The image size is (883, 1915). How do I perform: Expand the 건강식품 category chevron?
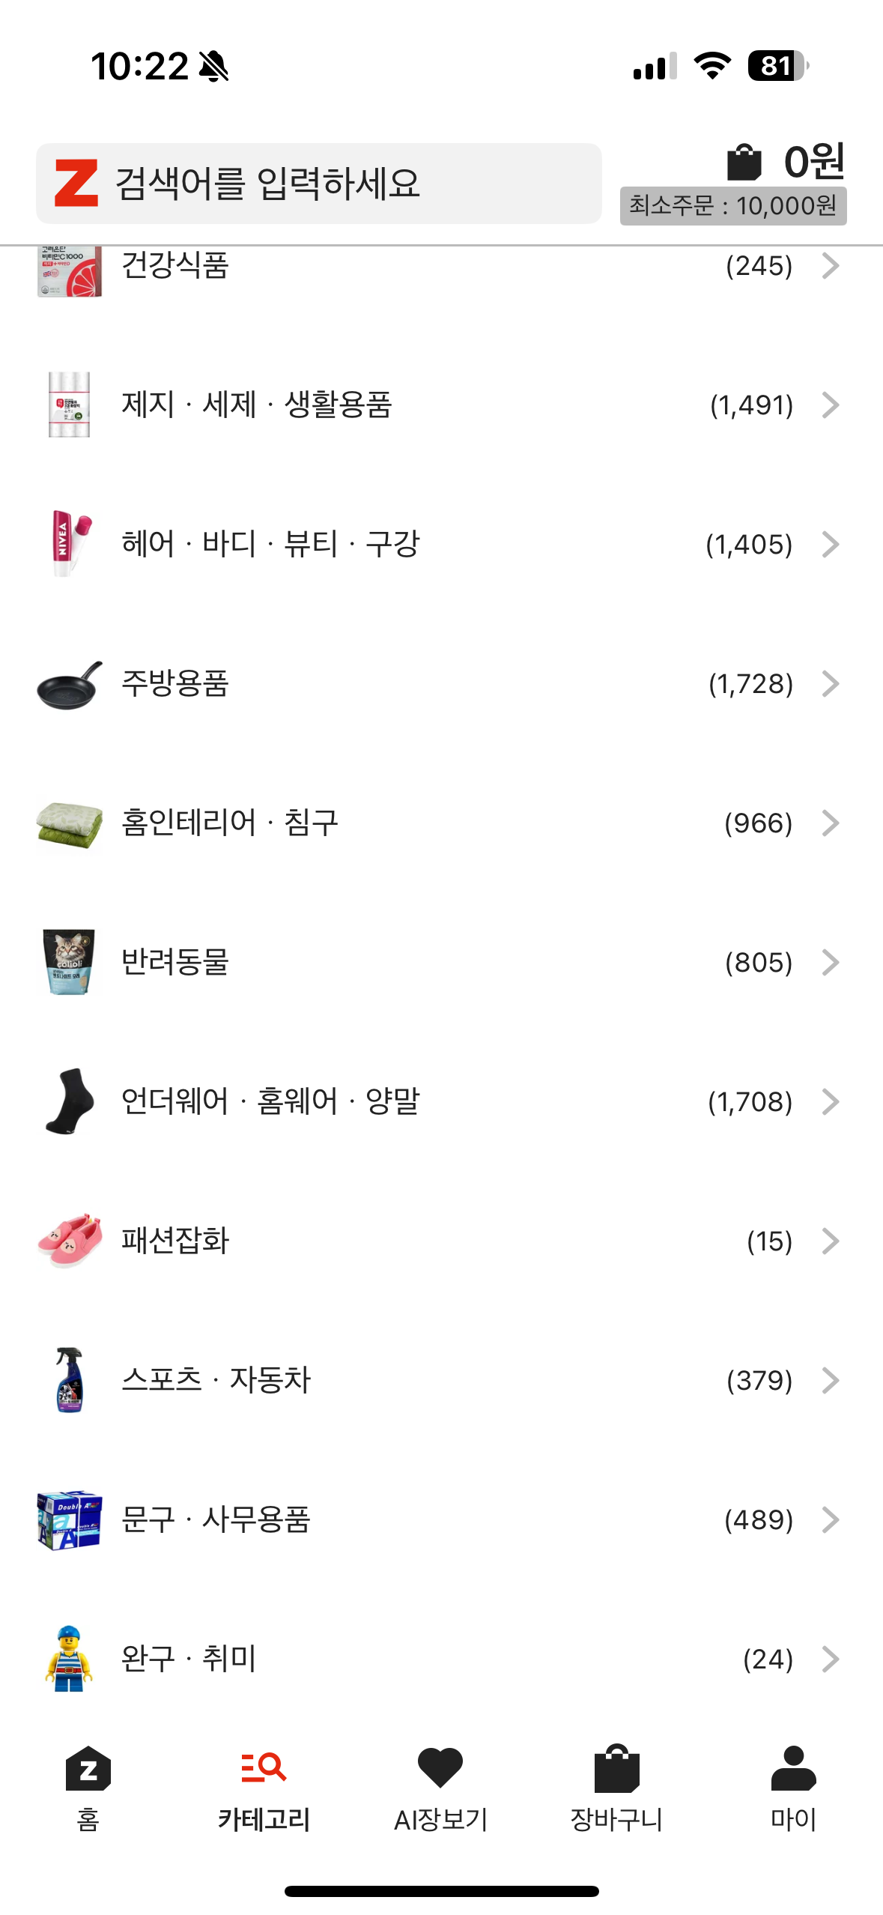830,267
